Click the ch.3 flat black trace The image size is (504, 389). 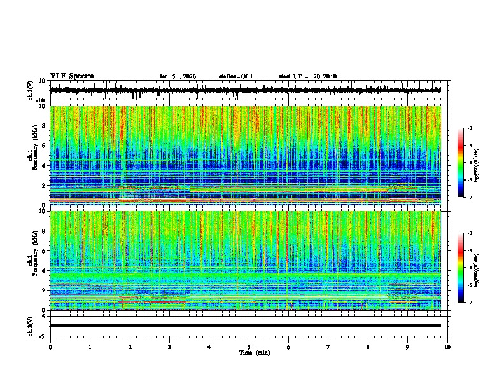(x=245, y=325)
